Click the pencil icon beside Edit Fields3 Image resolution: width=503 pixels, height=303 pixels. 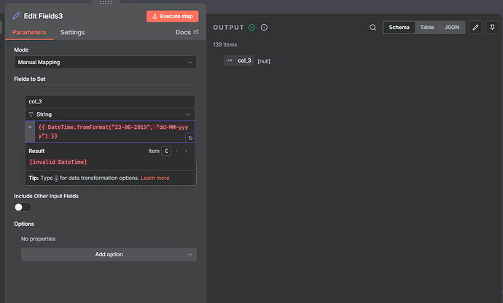click(16, 16)
